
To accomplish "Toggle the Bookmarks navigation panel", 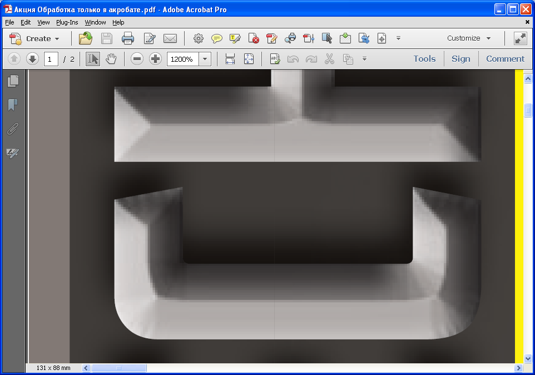I will pyautogui.click(x=12, y=105).
